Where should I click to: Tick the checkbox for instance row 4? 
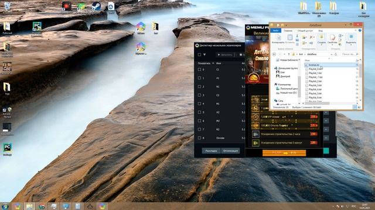[199, 104]
